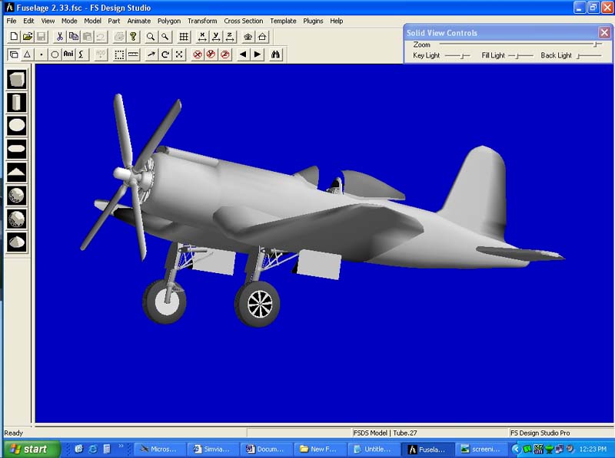Select the box primitive tool in sidebar
The image size is (615, 458).
[x=17, y=79]
